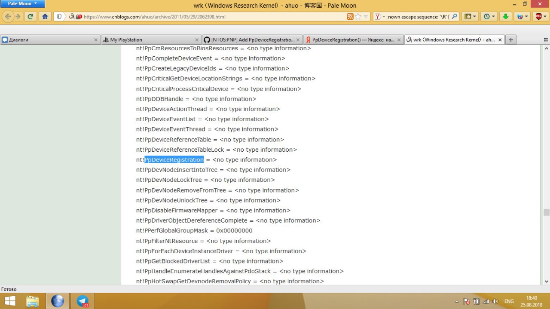The image size is (550, 309).
Task: Switch to the My PlayStation tab
Action: 151,40
